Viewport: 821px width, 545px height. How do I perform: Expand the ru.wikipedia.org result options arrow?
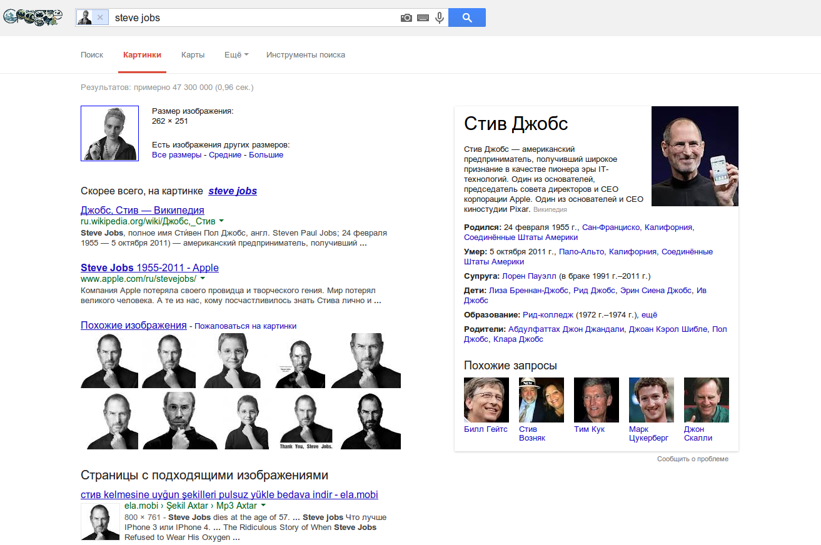coord(221,221)
